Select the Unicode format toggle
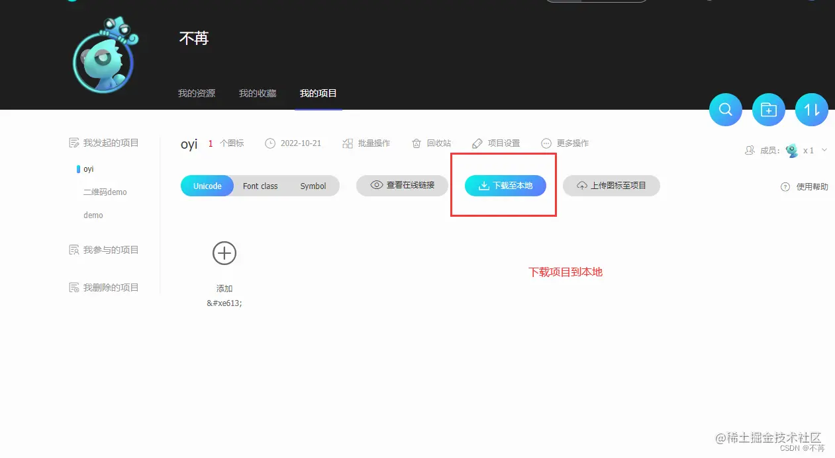Screen dimensions: 835x458 (x=207, y=186)
